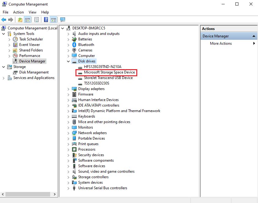The image size is (258, 203).
Task: Open Help from the toolbar icon
Action: pos(45,20)
